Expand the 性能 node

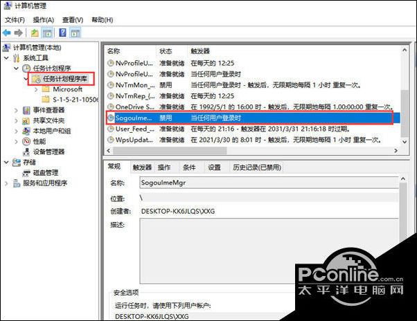click(16, 141)
